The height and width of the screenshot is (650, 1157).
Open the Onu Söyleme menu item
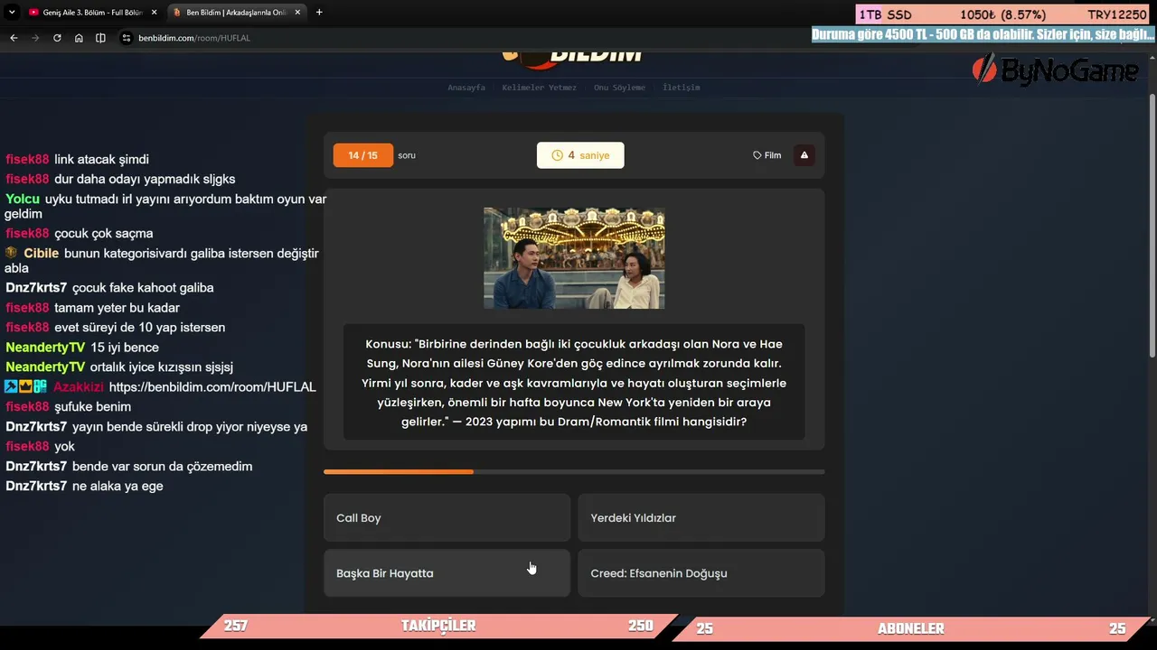[x=619, y=88]
